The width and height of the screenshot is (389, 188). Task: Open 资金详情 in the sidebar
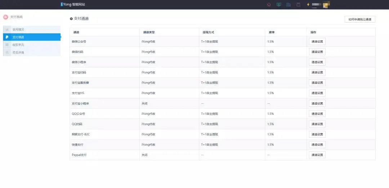pos(18,52)
